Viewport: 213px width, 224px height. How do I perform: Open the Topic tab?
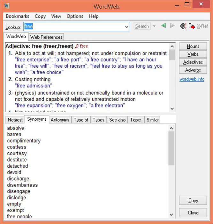pyautogui.click(x=136, y=120)
